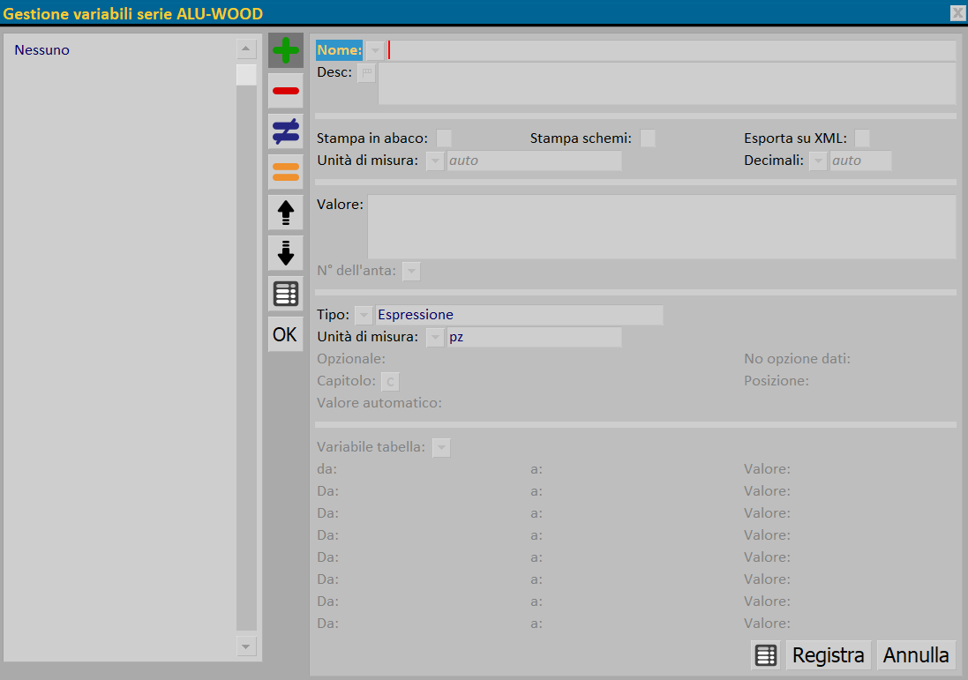Move variable up with black up arrow
Viewport: 968px width, 680px height.
tap(285, 213)
